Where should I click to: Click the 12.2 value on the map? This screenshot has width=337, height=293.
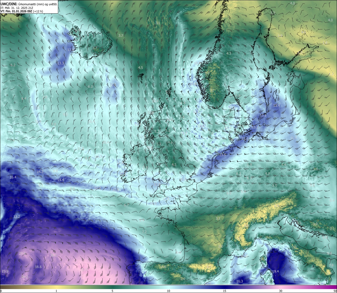coord(17,217)
